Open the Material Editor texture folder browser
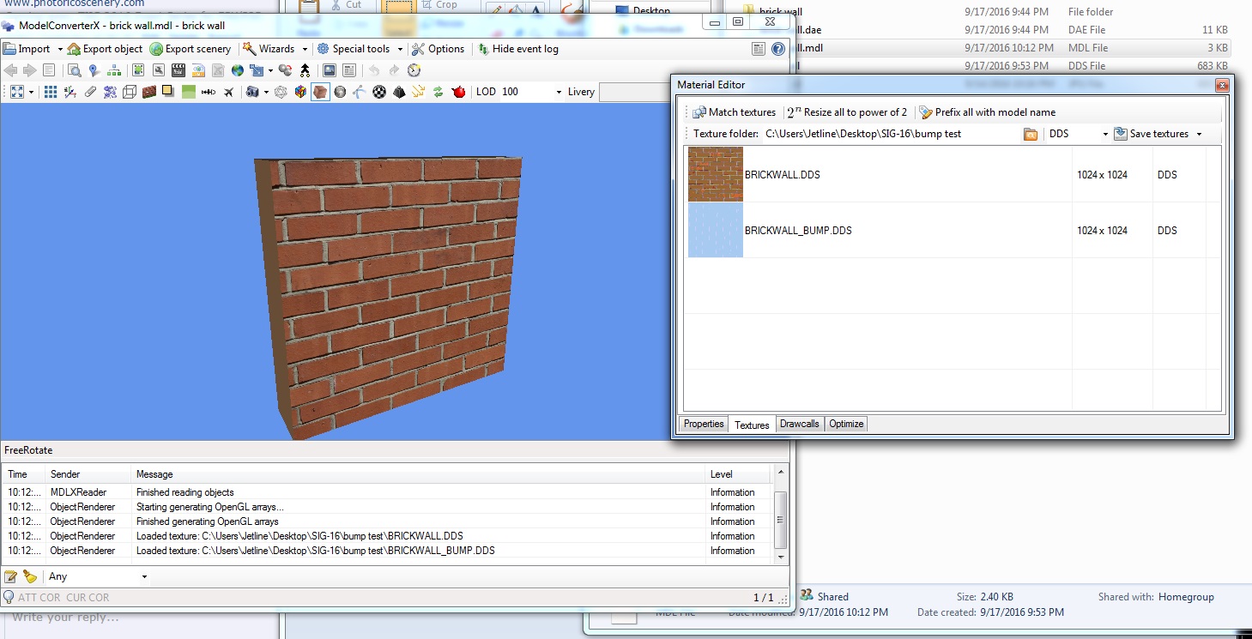The height and width of the screenshot is (639, 1252). pyautogui.click(x=1030, y=134)
